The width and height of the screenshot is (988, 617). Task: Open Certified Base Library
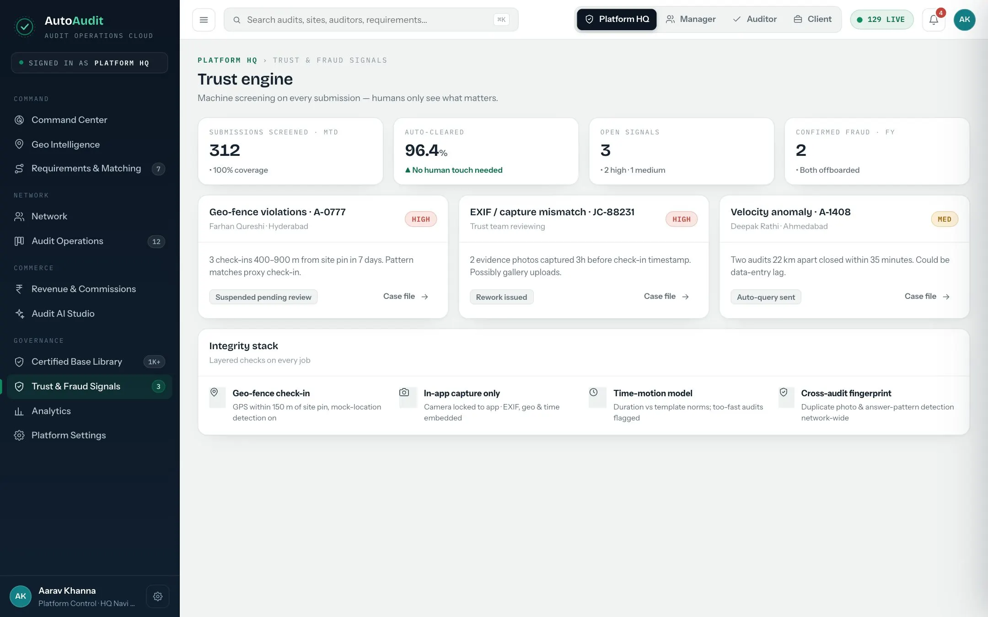click(x=89, y=362)
